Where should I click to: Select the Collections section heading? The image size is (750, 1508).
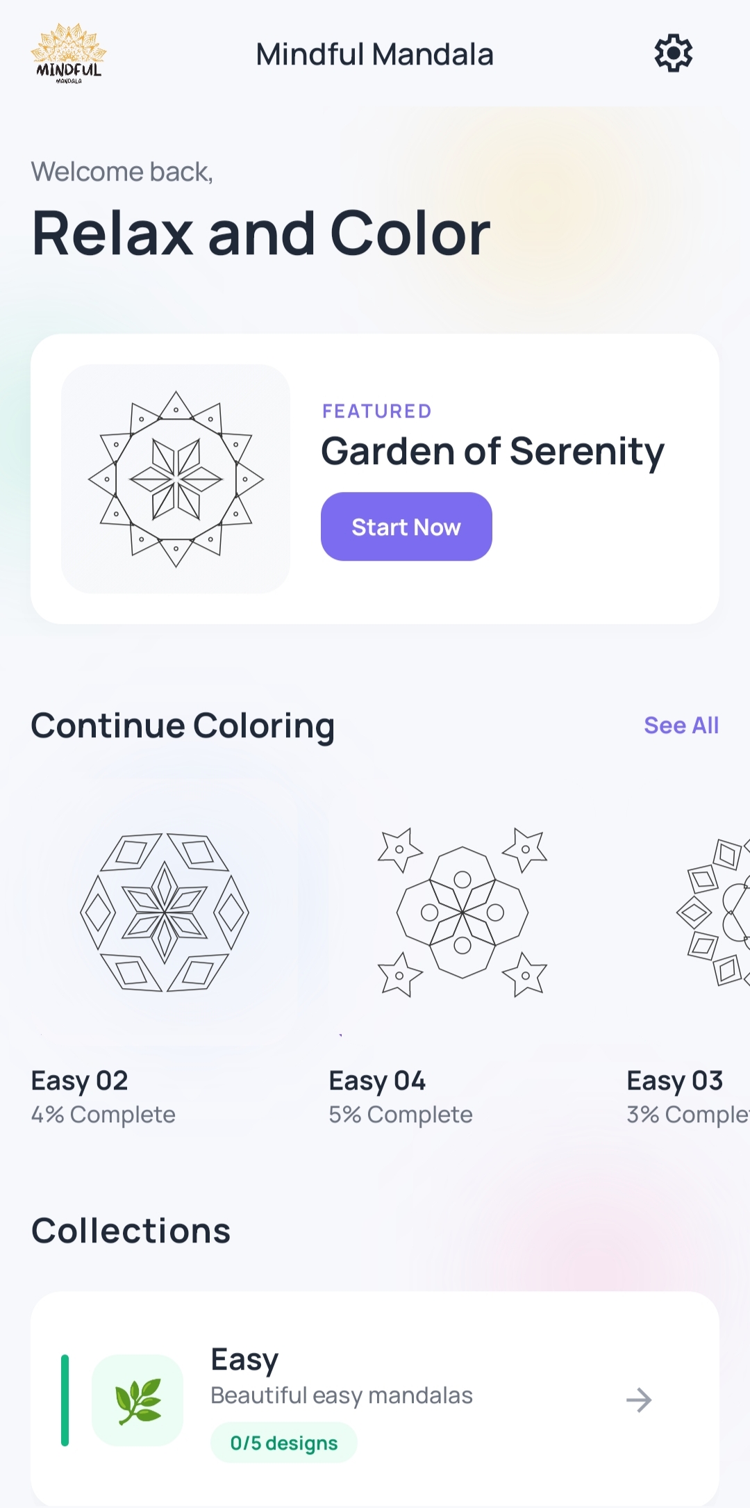[131, 1229]
